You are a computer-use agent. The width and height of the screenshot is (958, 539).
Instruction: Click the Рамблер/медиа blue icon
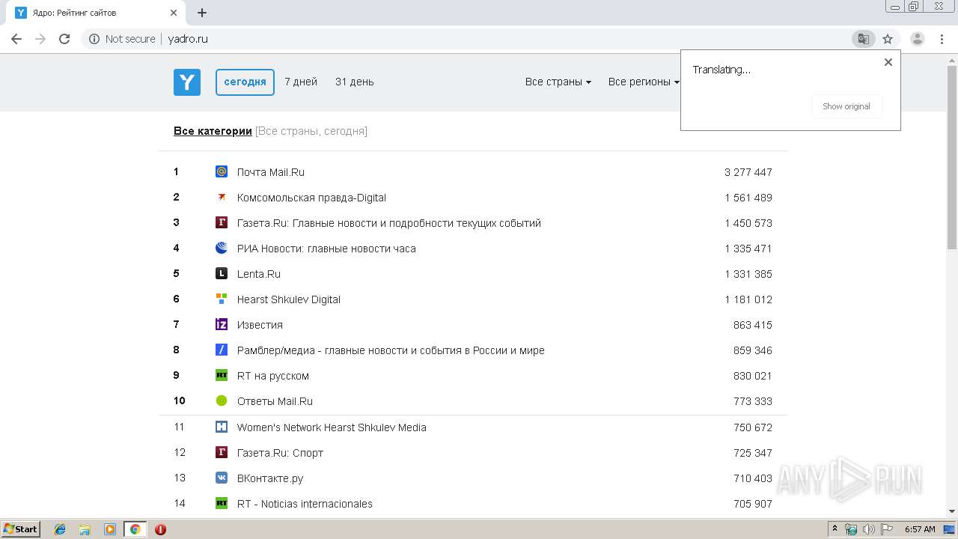[222, 350]
